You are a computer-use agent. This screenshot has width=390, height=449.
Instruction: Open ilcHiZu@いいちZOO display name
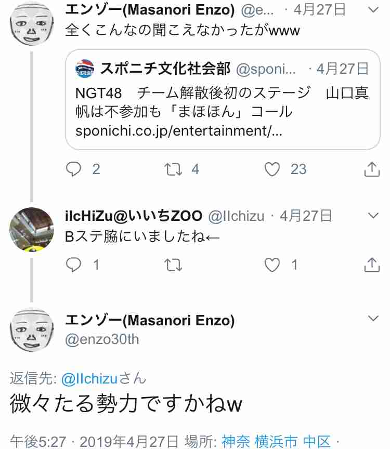tap(134, 216)
